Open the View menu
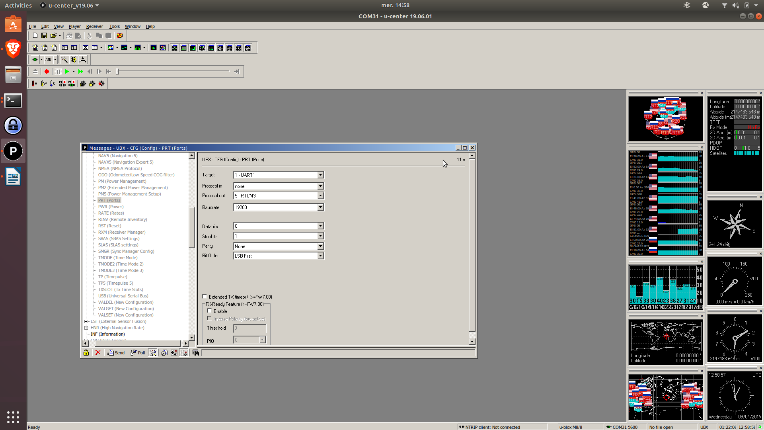The width and height of the screenshot is (764, 430). click(x=58, y=26)
